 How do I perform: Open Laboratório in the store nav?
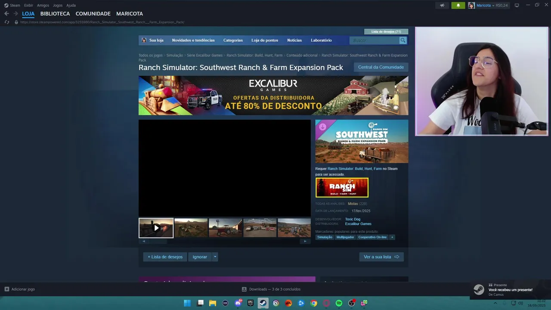pos(321,40)
